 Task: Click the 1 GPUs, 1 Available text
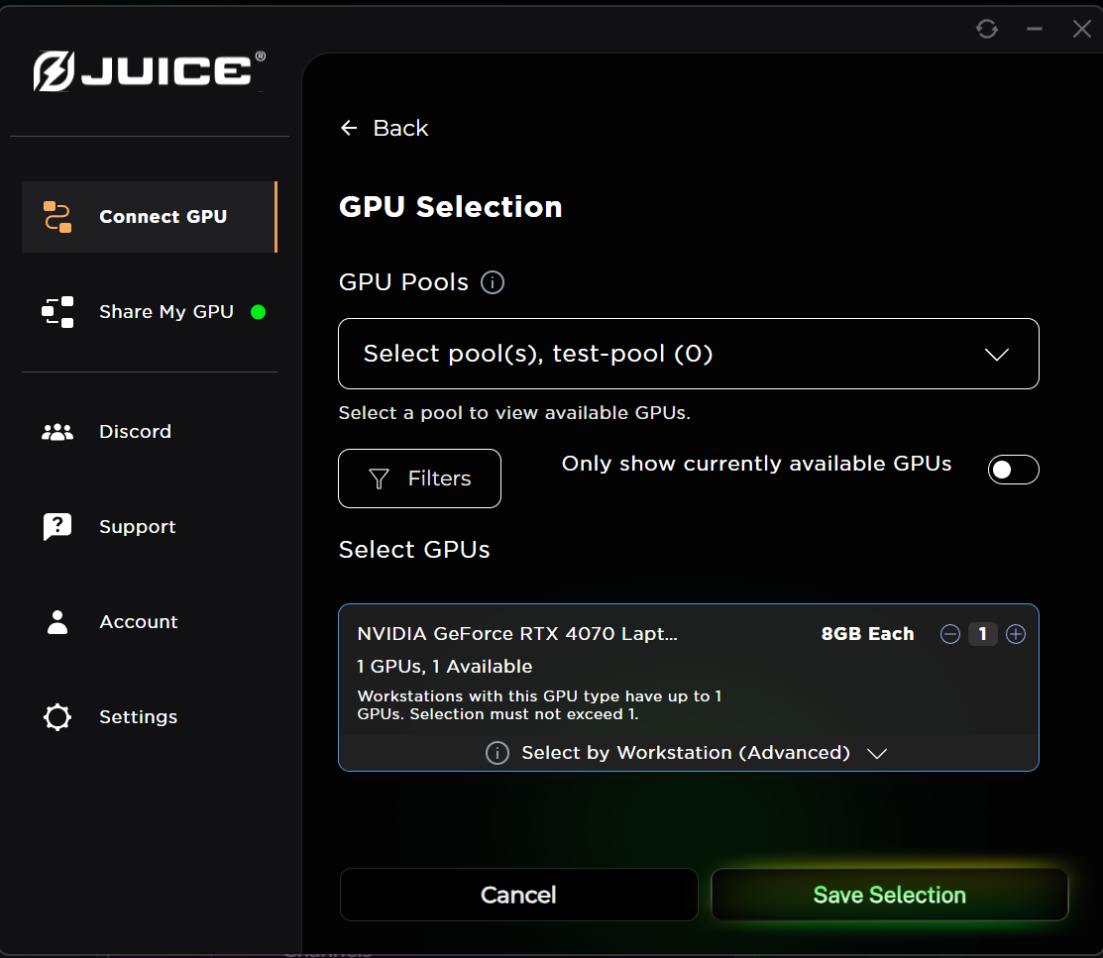pyautogui.click(x=445, y=666)
